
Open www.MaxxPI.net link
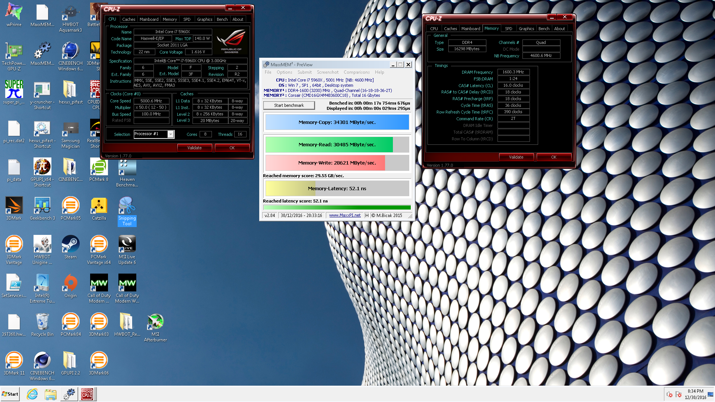click(345, 216)
